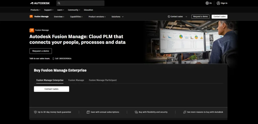
Task: Click Save with annual subscriptions text
Action: click(105, 112)
